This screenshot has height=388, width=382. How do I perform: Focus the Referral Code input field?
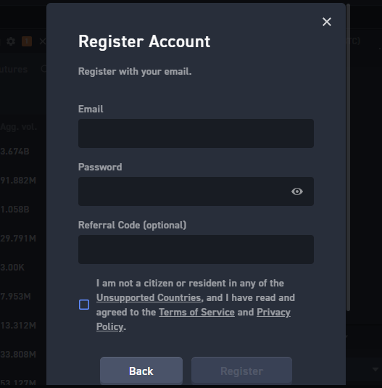pyautogui.click(x=196, y=249)
